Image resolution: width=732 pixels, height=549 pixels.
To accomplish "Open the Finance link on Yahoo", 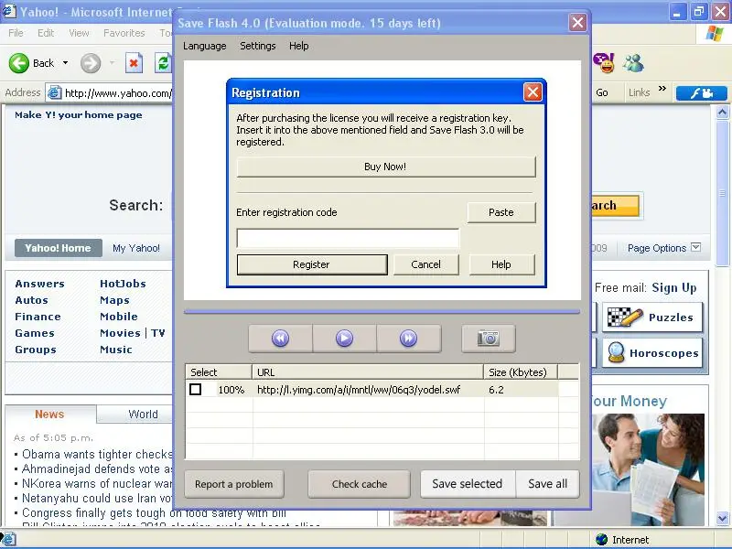I will pyautogui.click(x=38, y=317).
